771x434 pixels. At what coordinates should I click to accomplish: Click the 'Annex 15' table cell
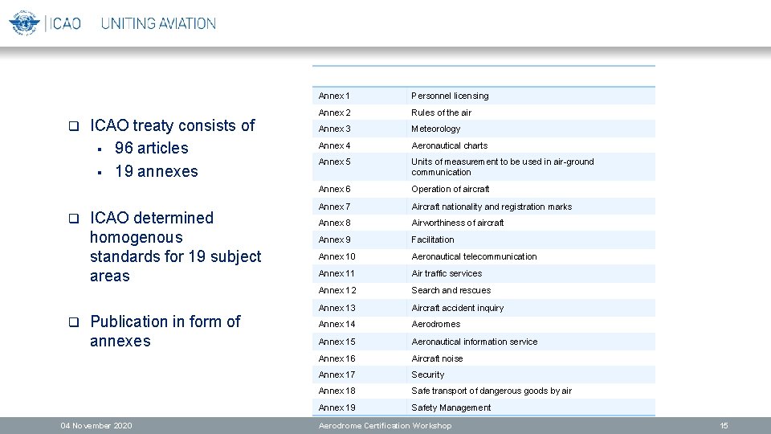(360, 342)
